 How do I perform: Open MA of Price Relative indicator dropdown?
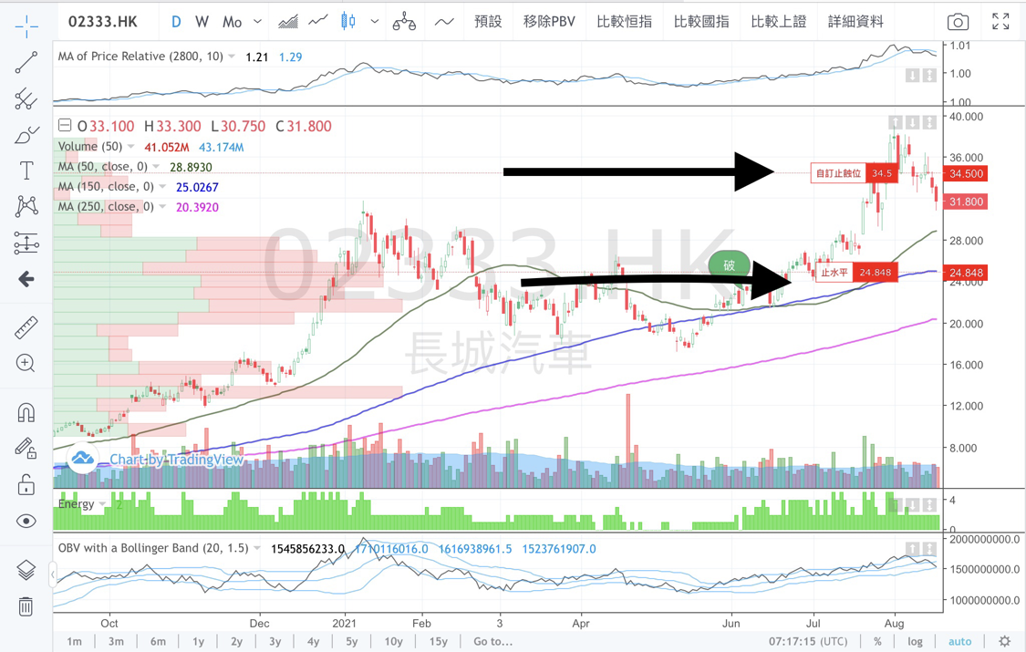[x=232, y=57]
